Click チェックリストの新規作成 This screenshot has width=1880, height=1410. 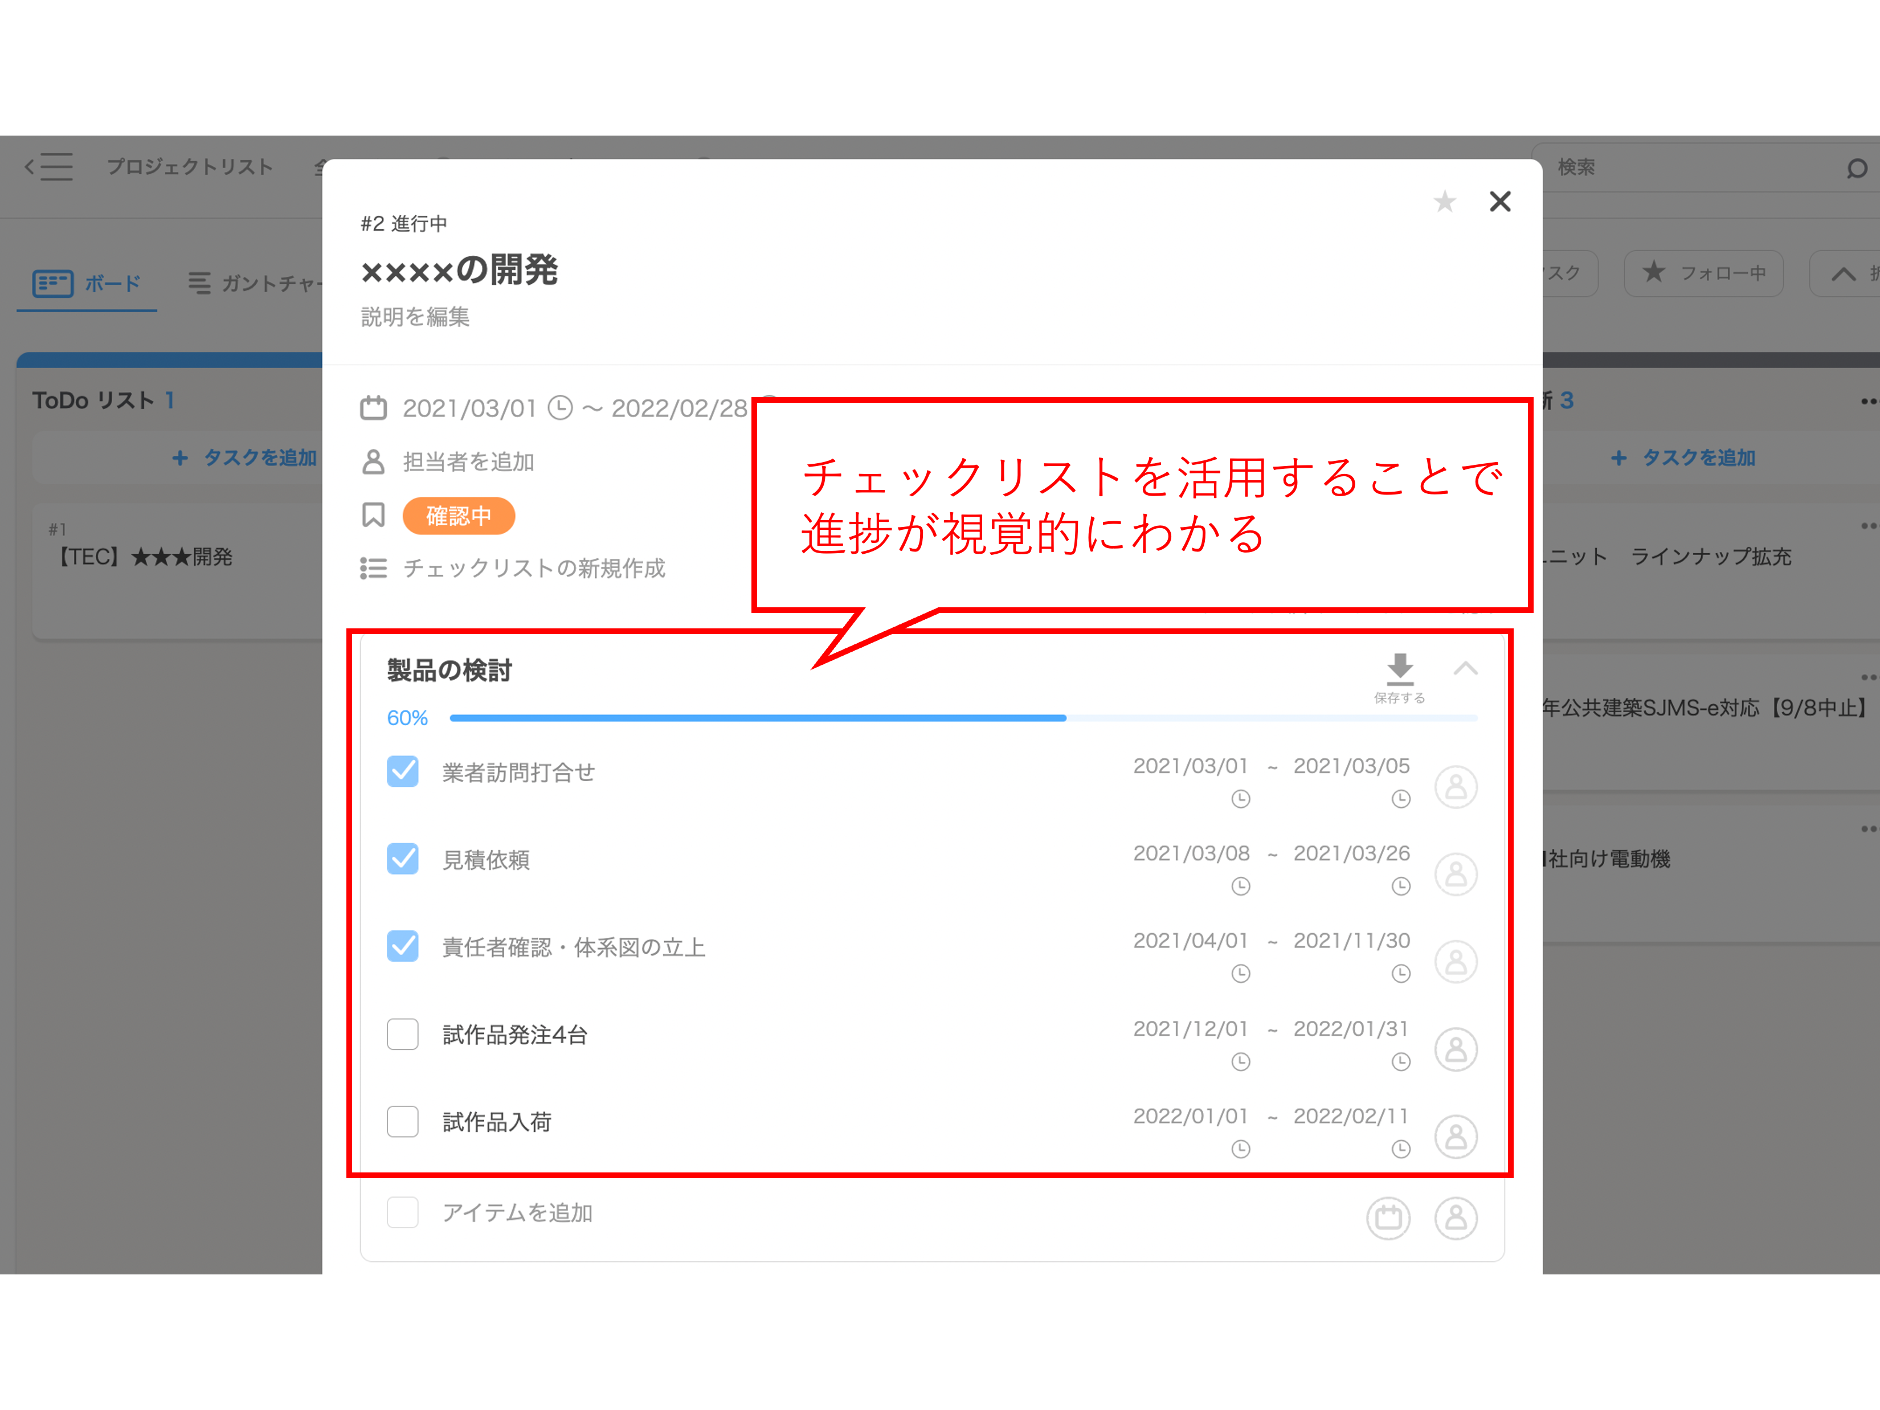(534, 568)
